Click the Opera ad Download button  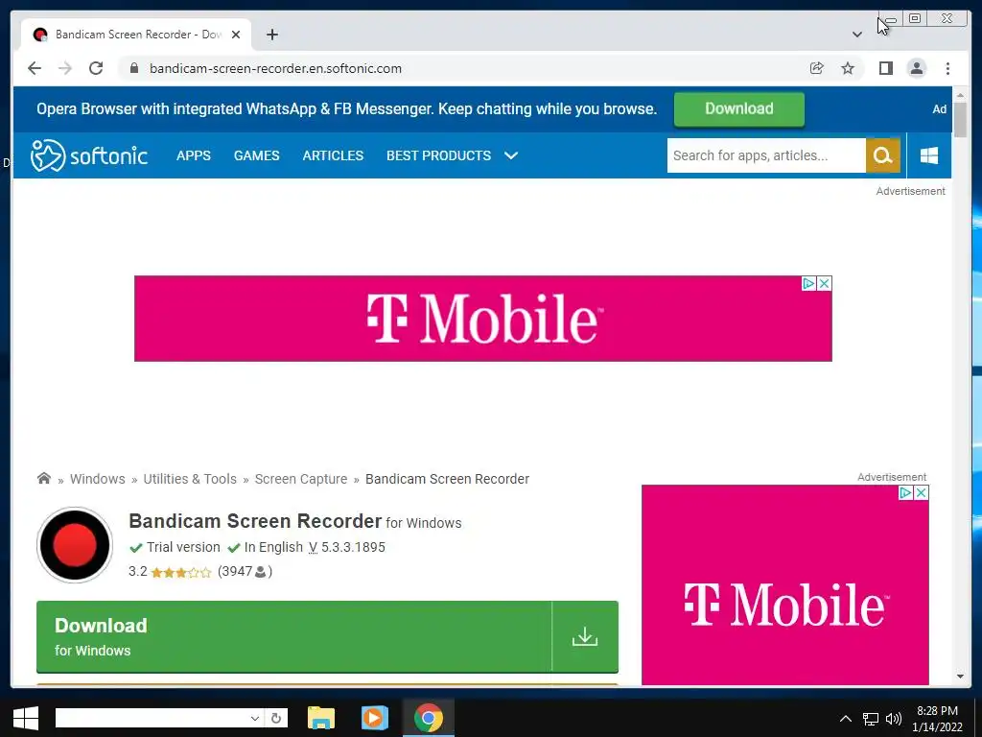(x=739, y=109)
